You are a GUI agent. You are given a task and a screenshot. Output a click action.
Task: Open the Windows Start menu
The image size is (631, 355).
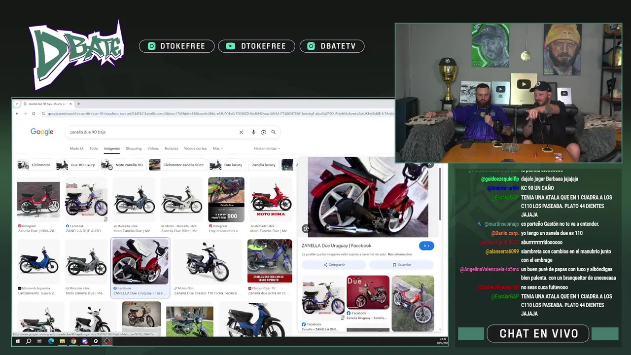(18, 341)
